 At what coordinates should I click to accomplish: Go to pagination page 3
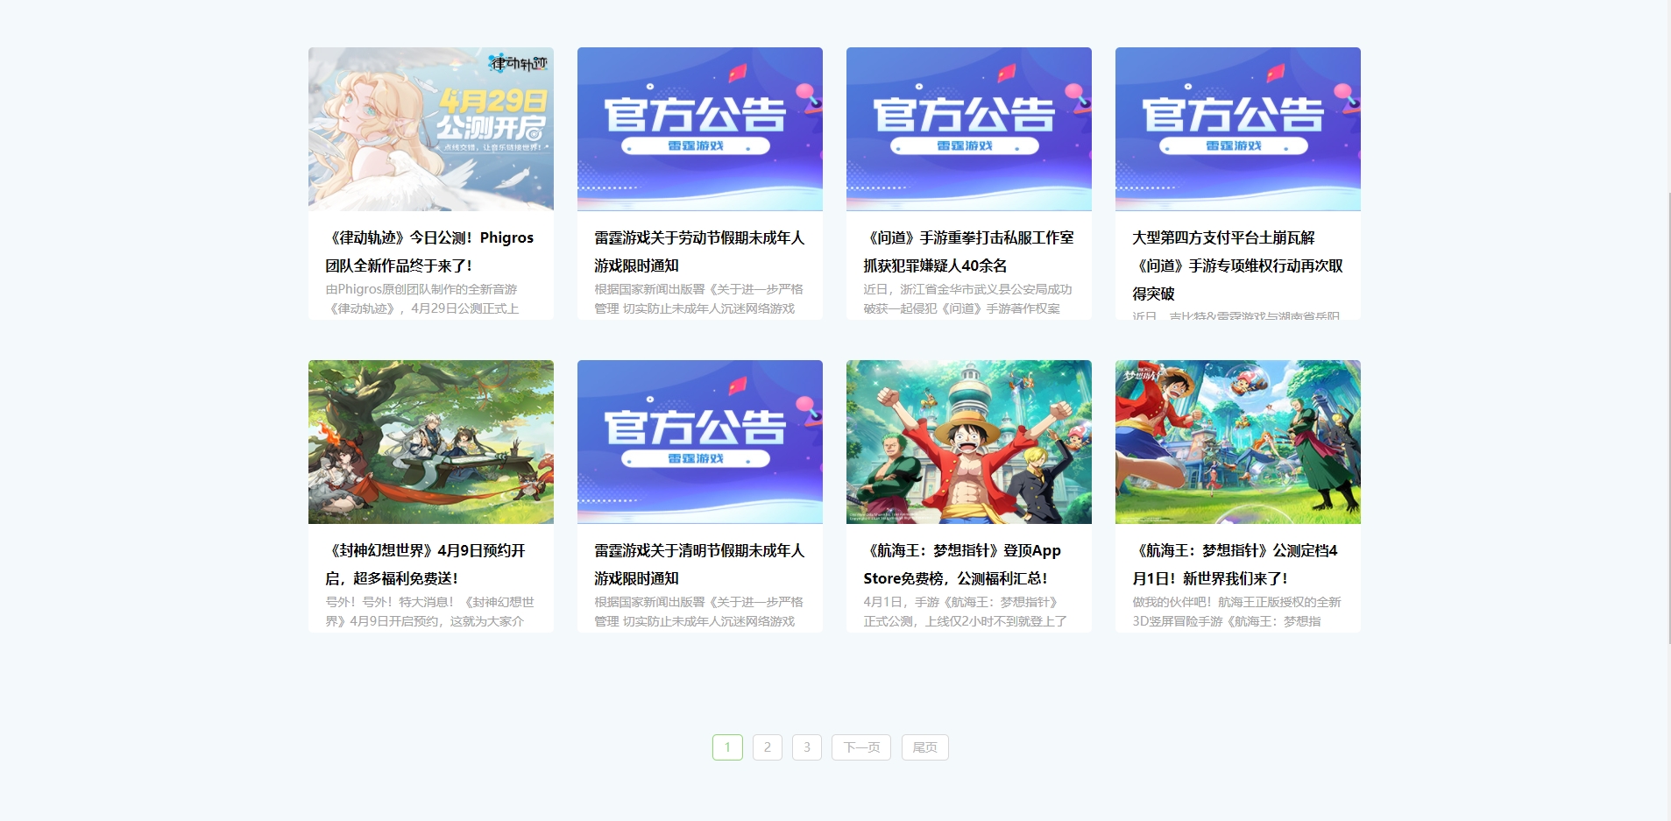coord(807,747)
